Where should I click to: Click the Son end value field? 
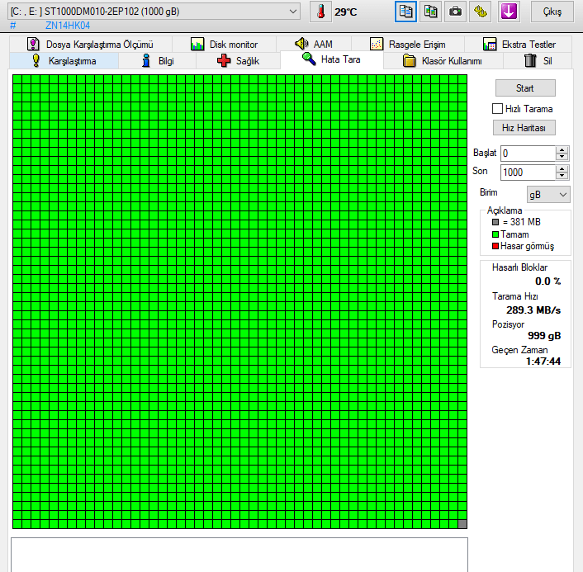(x=528, y=172)
